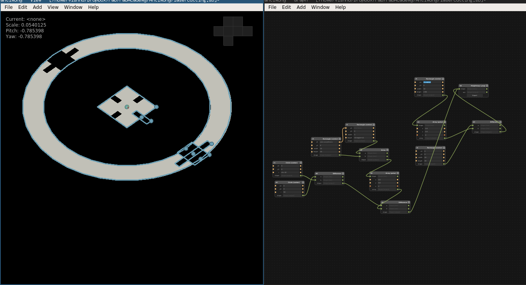Viewport: 526px width, 285px height.
Task: Click the c0 Circle shape output port
Action: click(x=303, y=196)
